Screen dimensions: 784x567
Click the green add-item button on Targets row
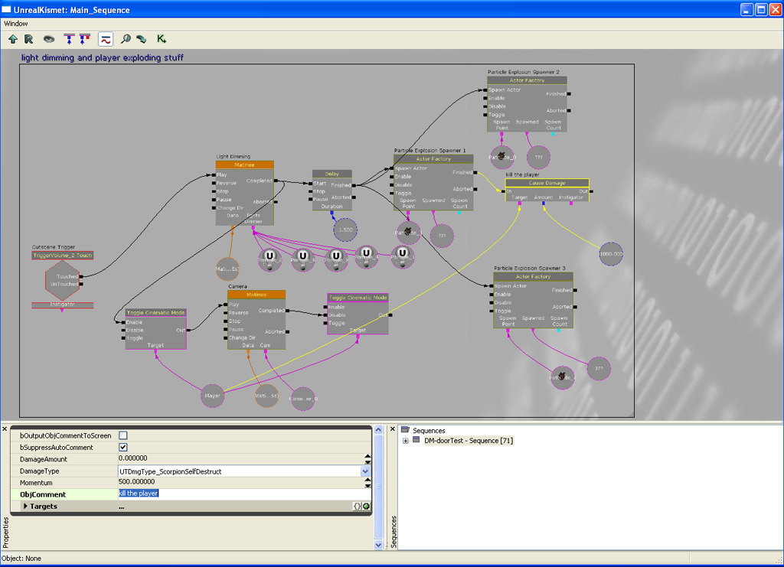click(367, 506)
